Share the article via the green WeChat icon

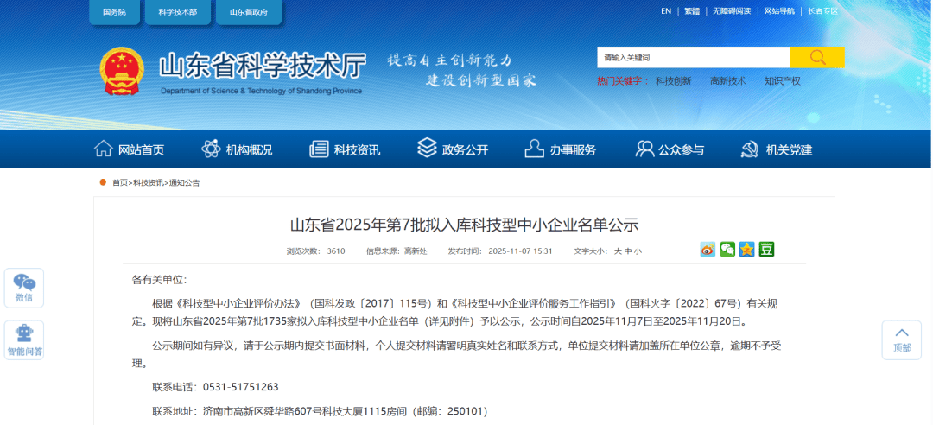[x=727, y=250]
